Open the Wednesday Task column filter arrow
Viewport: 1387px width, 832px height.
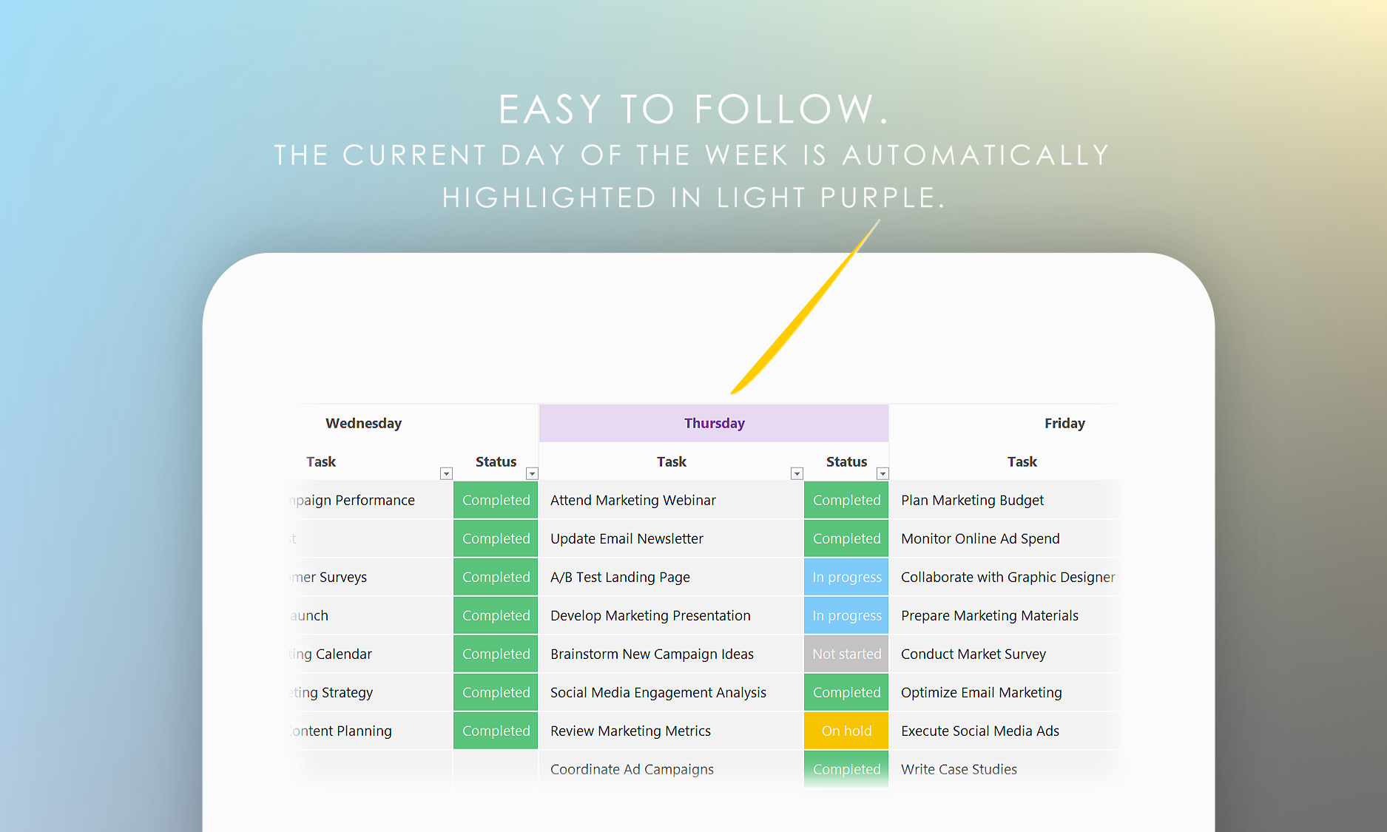coord(446,473)
